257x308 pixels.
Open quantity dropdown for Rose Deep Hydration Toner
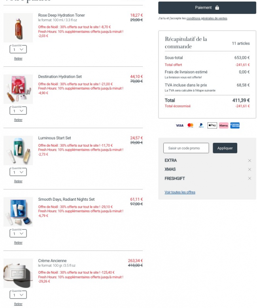click(x=18, y=50)
